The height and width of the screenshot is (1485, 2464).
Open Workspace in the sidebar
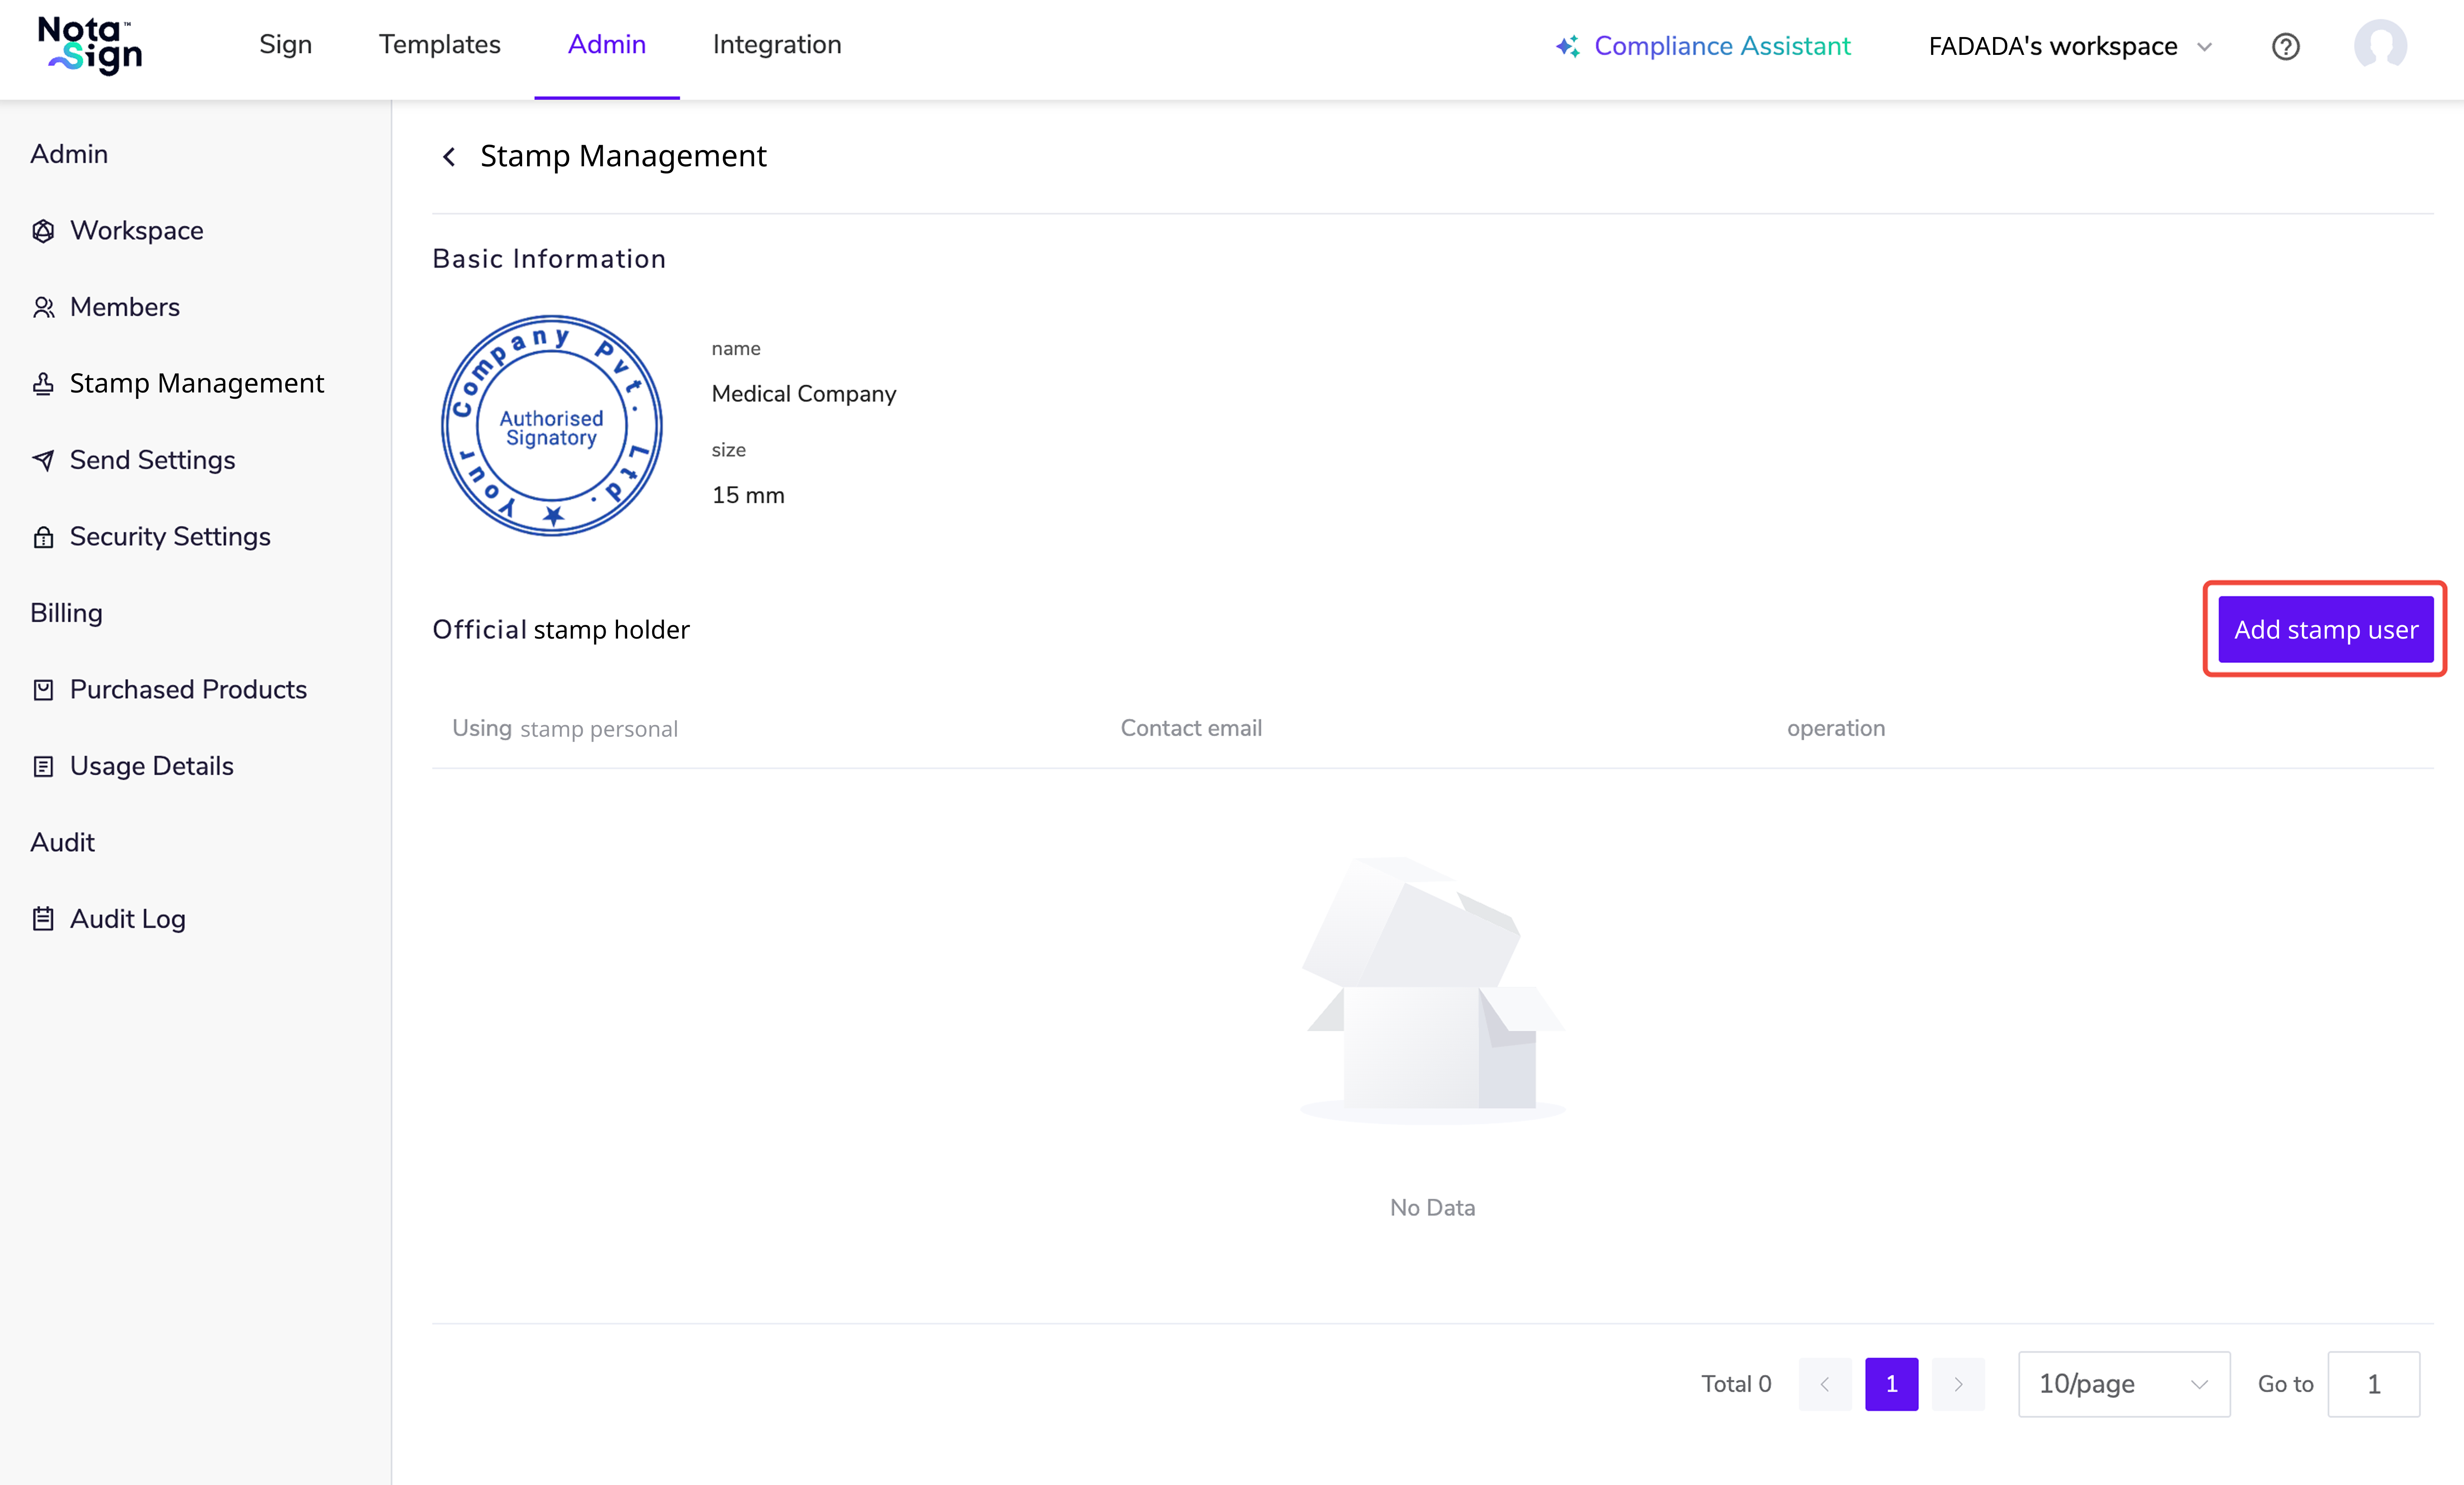point(136,231)
